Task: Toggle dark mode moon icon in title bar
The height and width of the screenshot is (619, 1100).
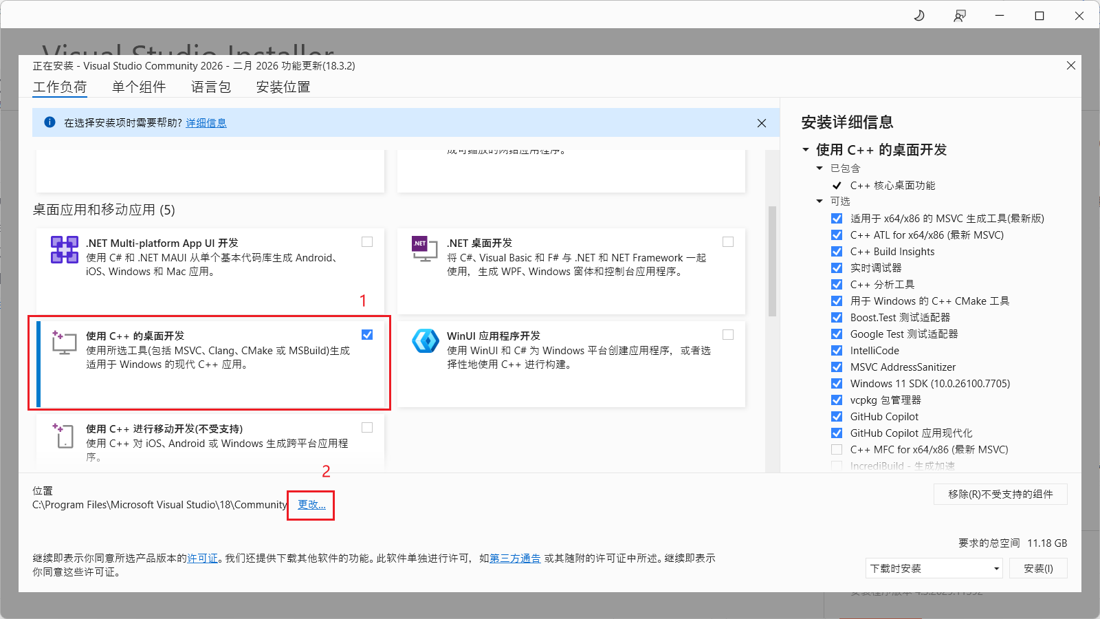Action: (919, 15)
